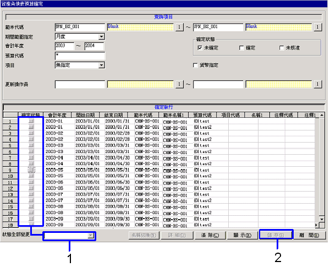Click the 顯示(X) button
This screenshot has width=330, height=267.
point(242,235)
